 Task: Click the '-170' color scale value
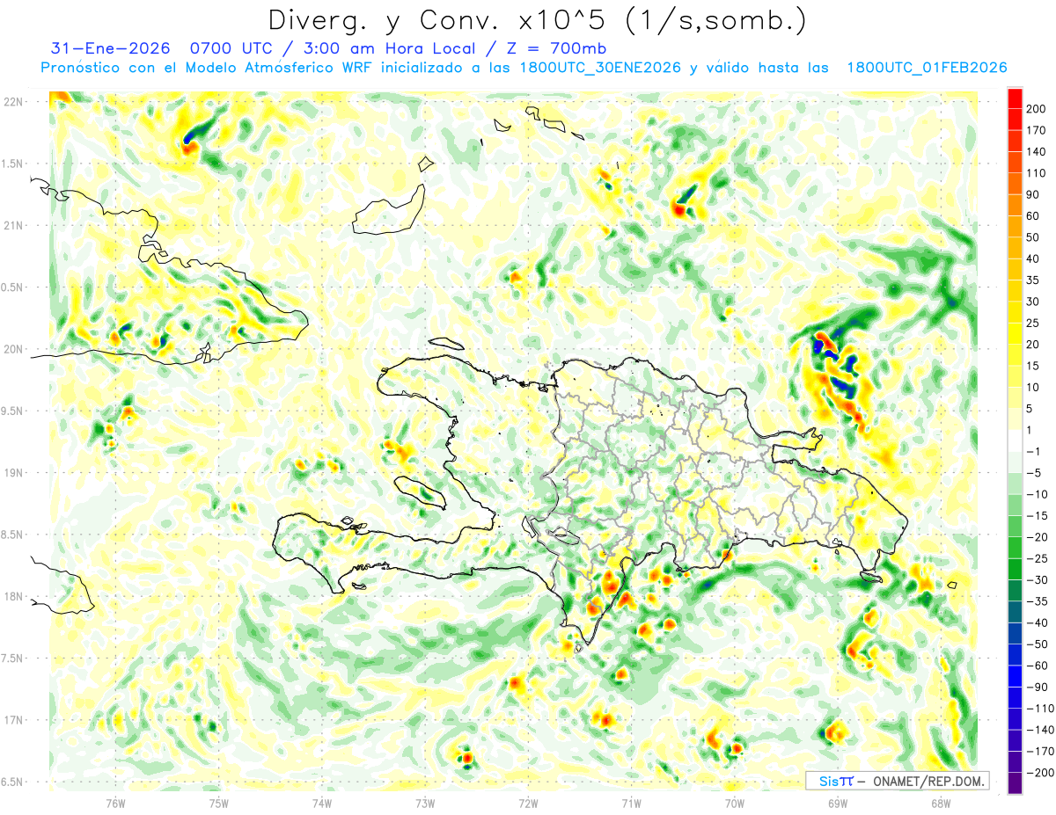[1042, 751]
